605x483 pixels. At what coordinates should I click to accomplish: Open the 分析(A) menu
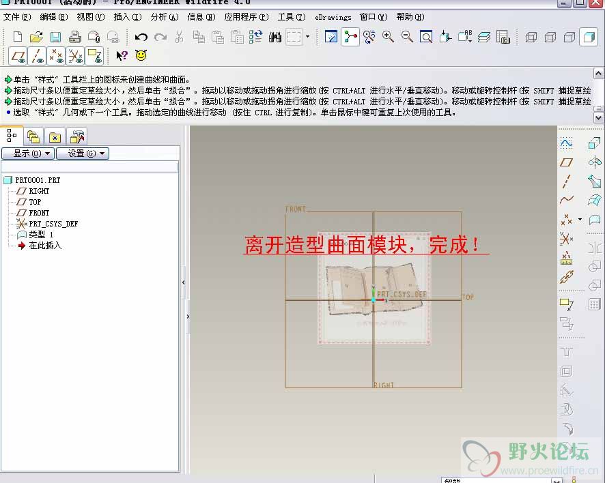tap(165, 17)
